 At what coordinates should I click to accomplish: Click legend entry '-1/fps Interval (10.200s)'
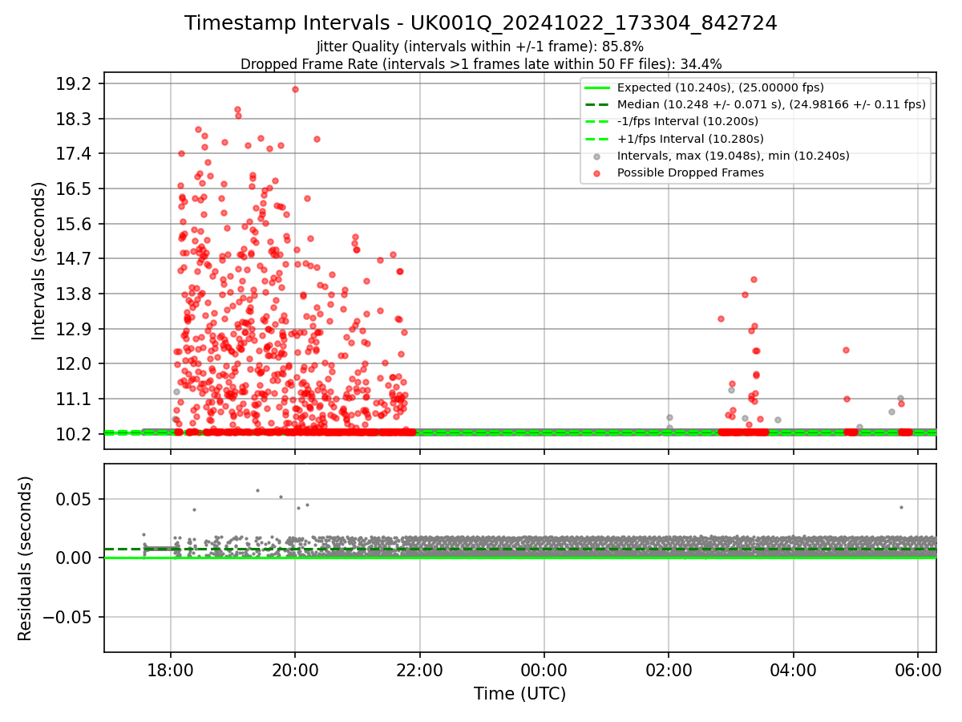687,121
